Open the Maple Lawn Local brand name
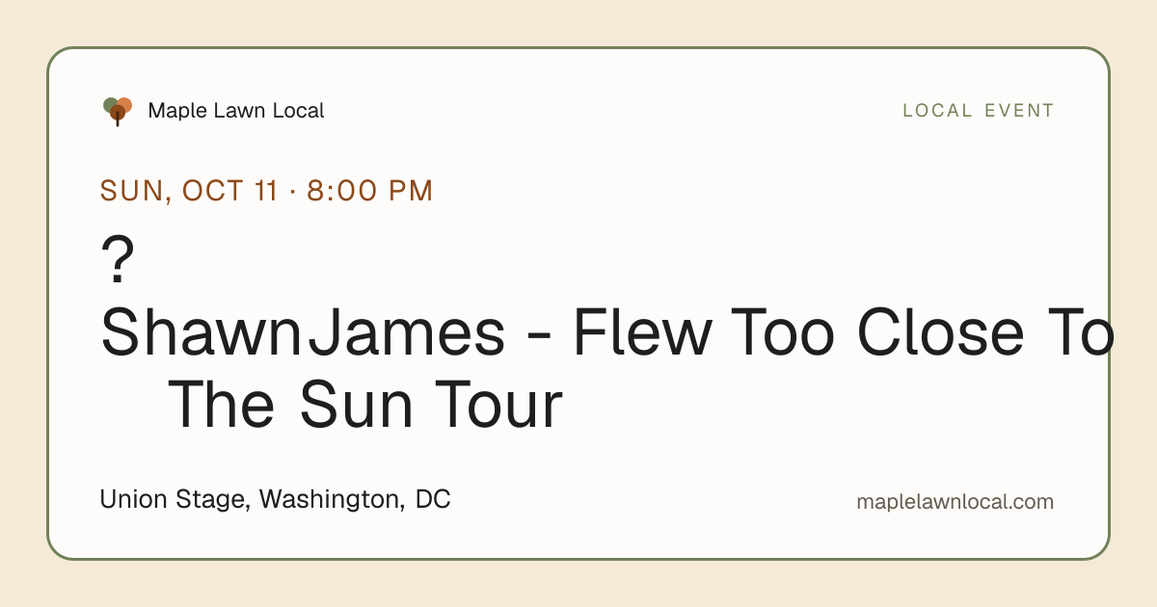Viewport: 1157px width, 607px height. tap(236, 111)
